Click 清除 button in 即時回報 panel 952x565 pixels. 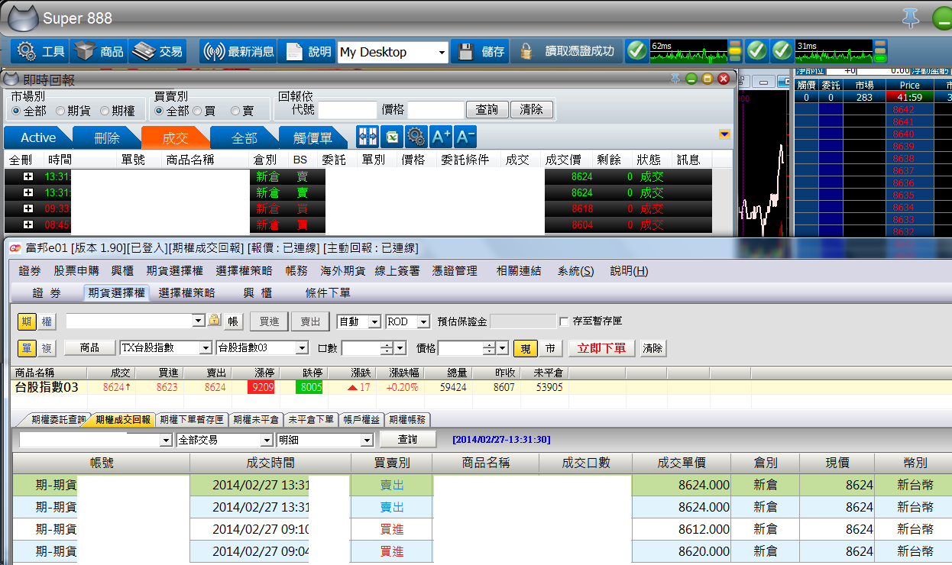point(531,110)
